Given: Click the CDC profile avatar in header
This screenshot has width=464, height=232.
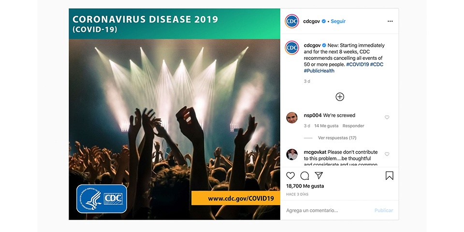Looking at the screenshot, I should coord(292,21).
